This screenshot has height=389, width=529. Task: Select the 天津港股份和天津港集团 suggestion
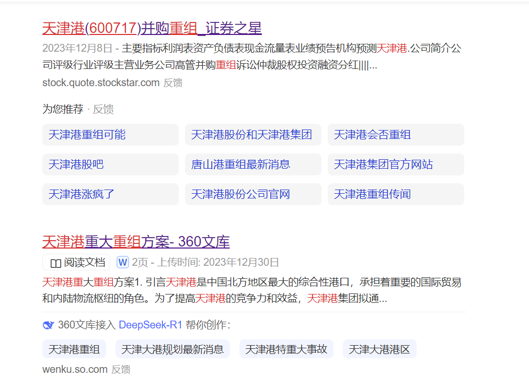253,135
